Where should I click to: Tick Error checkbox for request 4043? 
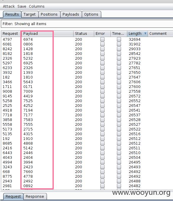click(x=102, y=157)
